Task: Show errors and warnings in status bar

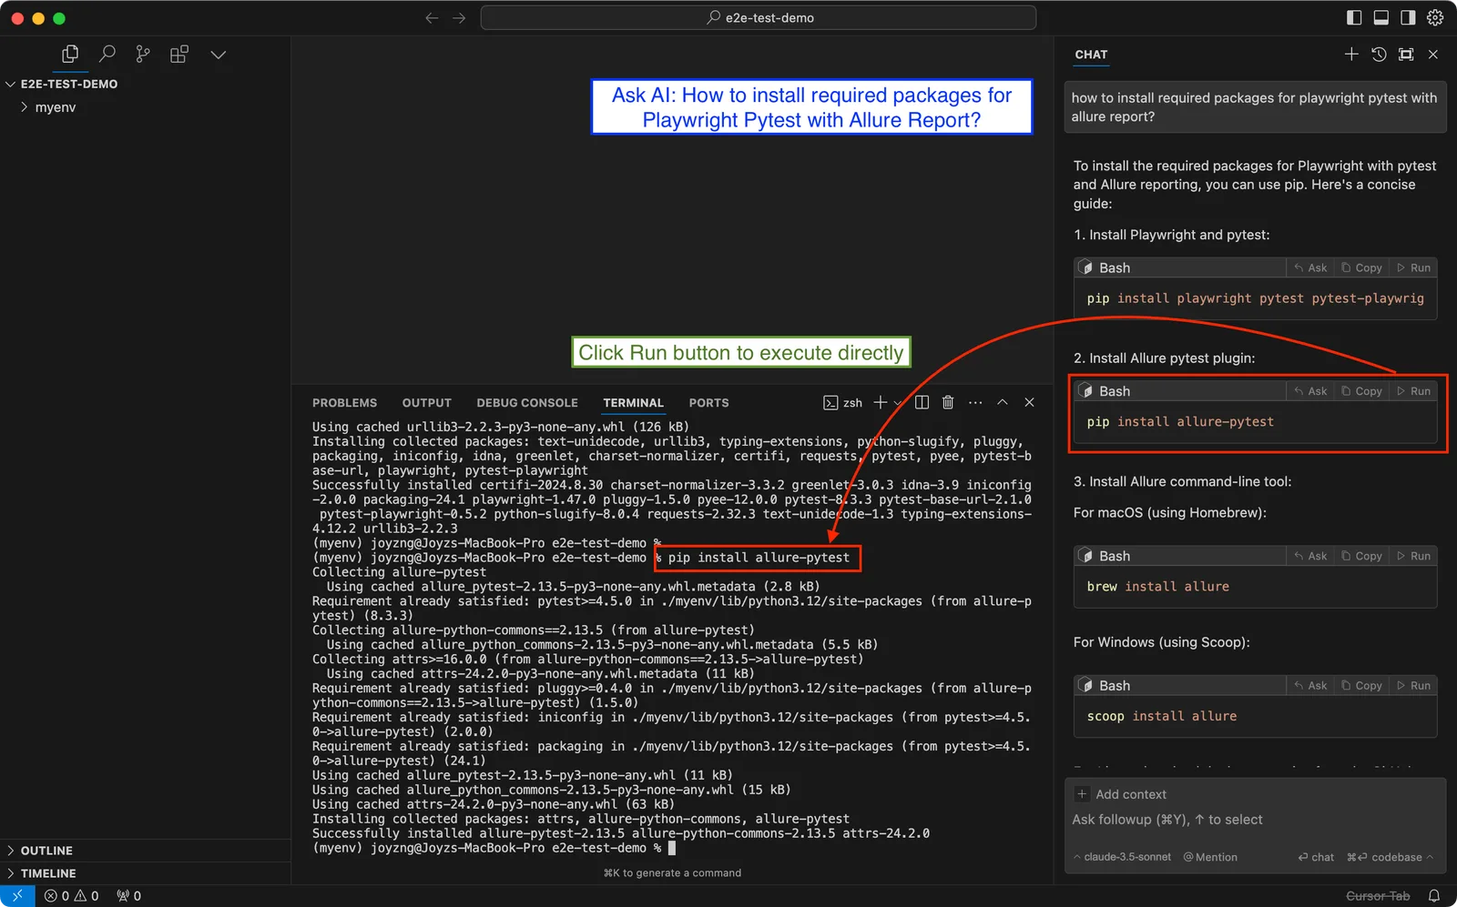Action: click(x=71, y=896)
